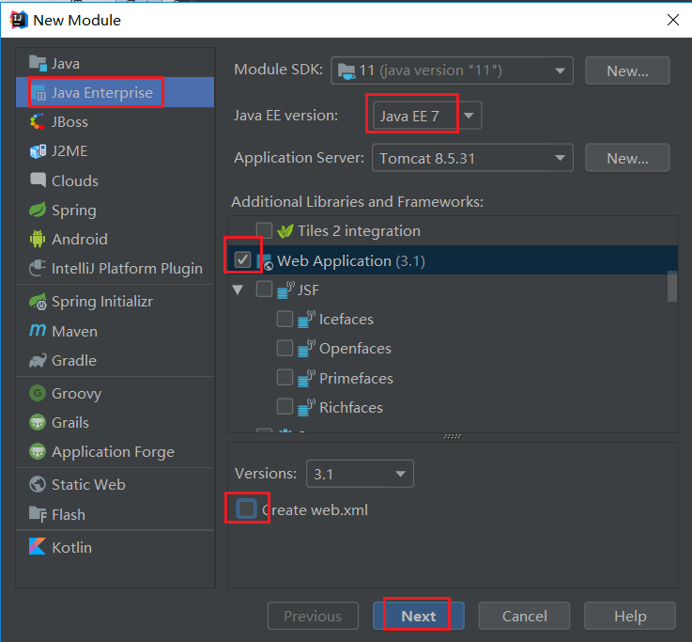Click the disabled Previous button
This screenshot has height=642, width=692.
(x=313, y=616)
